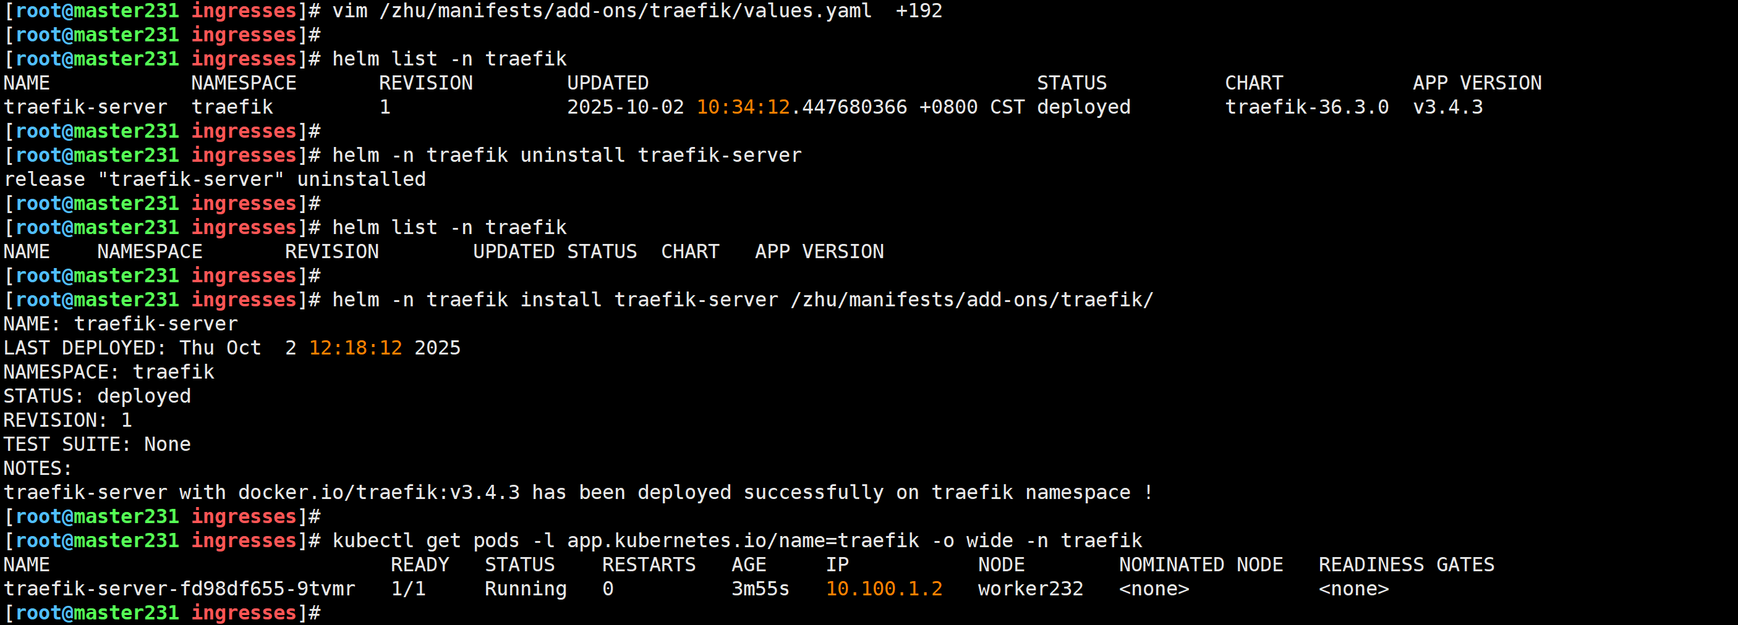Click the 'UPDATED' header in first helm table

point(608,83)
